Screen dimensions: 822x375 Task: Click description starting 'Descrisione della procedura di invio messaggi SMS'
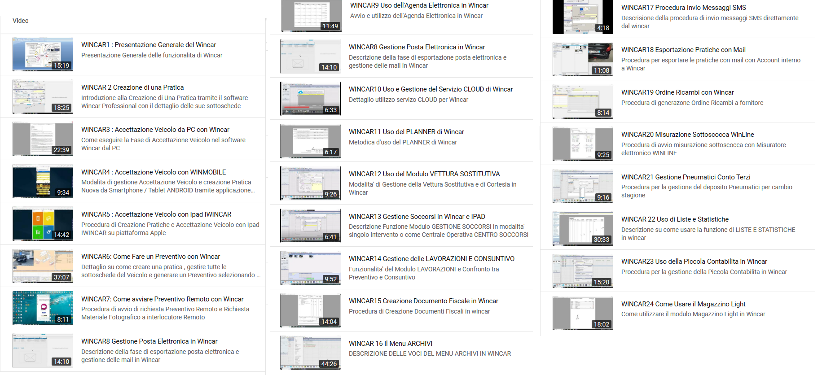tap(710, 22)
